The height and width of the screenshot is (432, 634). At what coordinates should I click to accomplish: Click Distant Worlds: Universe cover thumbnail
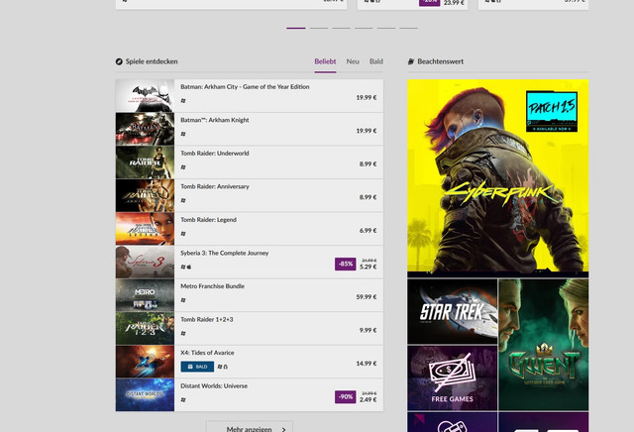click(145, 394)
